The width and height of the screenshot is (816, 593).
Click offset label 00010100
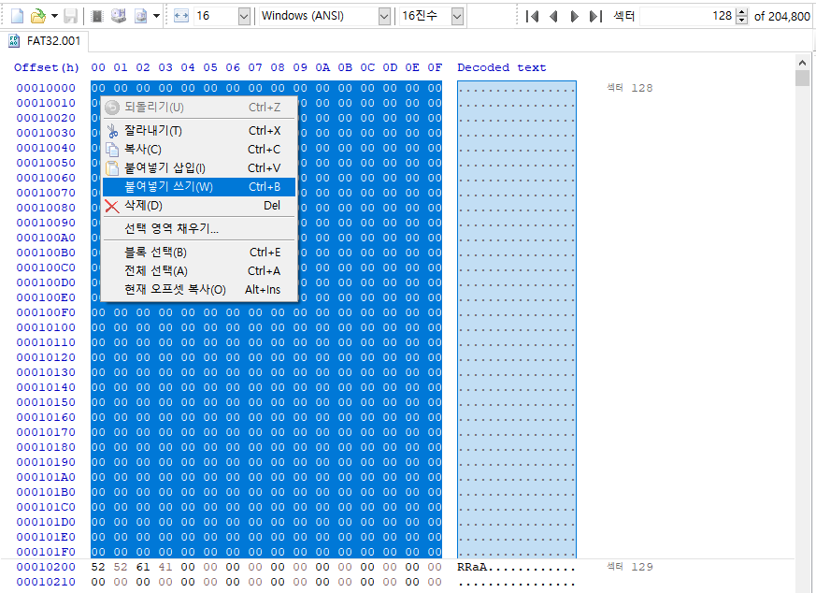coord(46,327)
